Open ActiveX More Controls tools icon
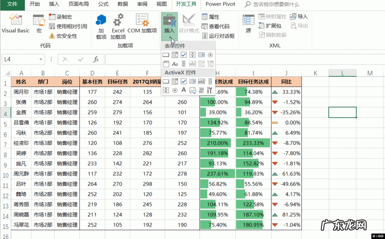 coord(209,90)
